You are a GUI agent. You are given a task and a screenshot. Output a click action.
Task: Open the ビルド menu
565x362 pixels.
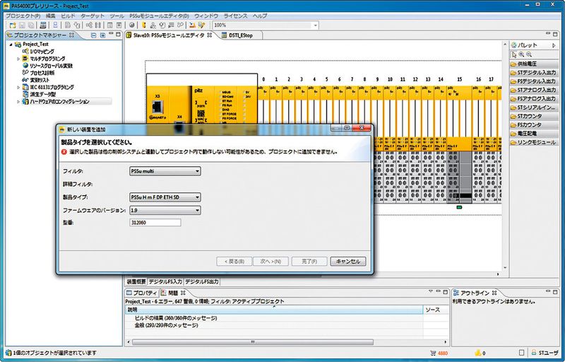[69, 15]
